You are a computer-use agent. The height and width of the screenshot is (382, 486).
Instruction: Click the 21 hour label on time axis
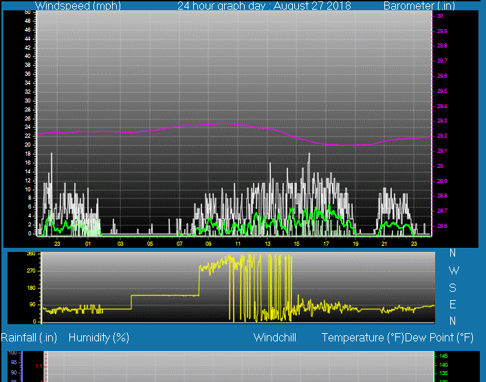pos(384,244)
